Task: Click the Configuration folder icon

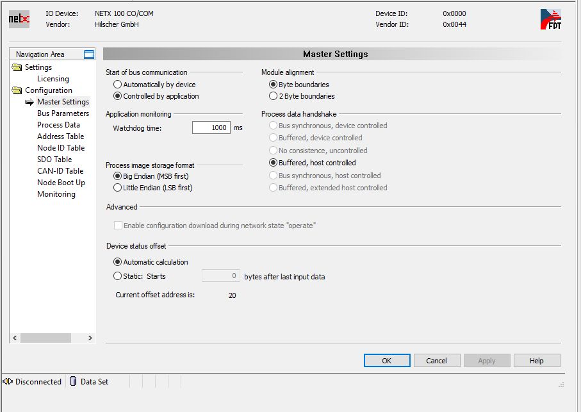Action: coord(17,90)
